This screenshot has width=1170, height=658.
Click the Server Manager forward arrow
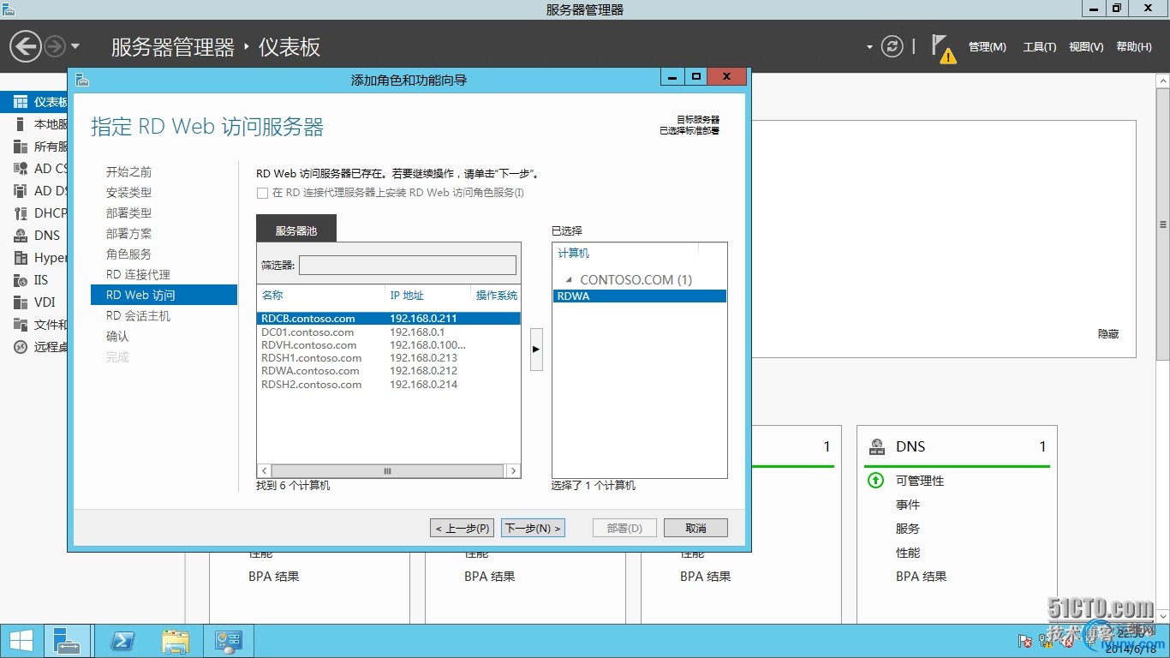(54, 46)
